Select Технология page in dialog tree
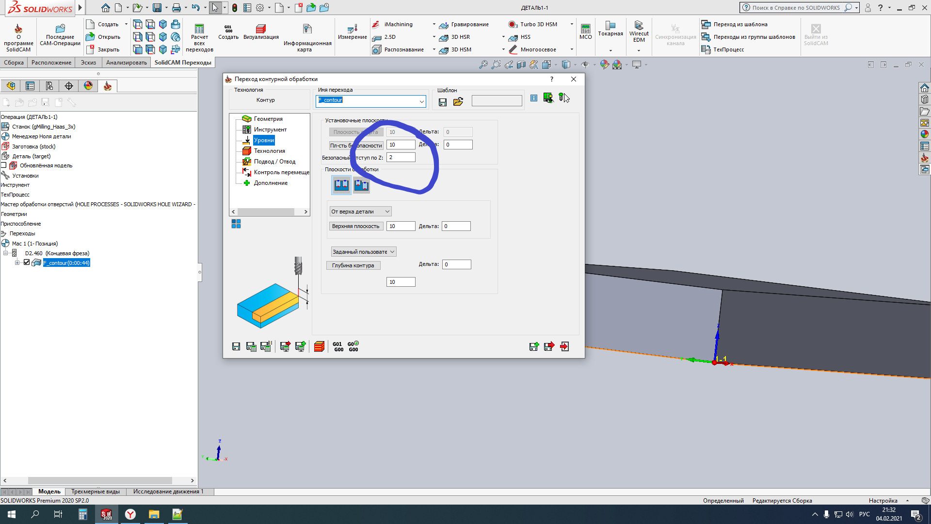This screenshot has height=524, width=931. [269, 151]
